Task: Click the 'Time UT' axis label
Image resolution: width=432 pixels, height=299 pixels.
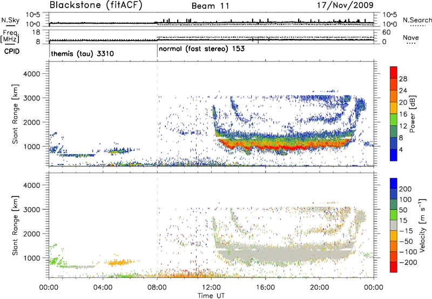Action: pyautogui.click(x=211, y=296)
